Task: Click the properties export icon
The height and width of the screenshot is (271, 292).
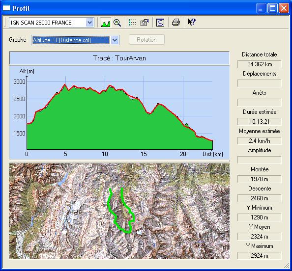Action: (145, 23)
